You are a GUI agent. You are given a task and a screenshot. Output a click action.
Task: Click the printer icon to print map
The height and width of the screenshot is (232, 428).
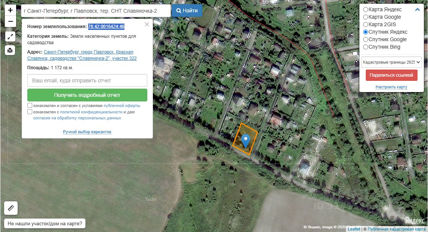point(10,50)
